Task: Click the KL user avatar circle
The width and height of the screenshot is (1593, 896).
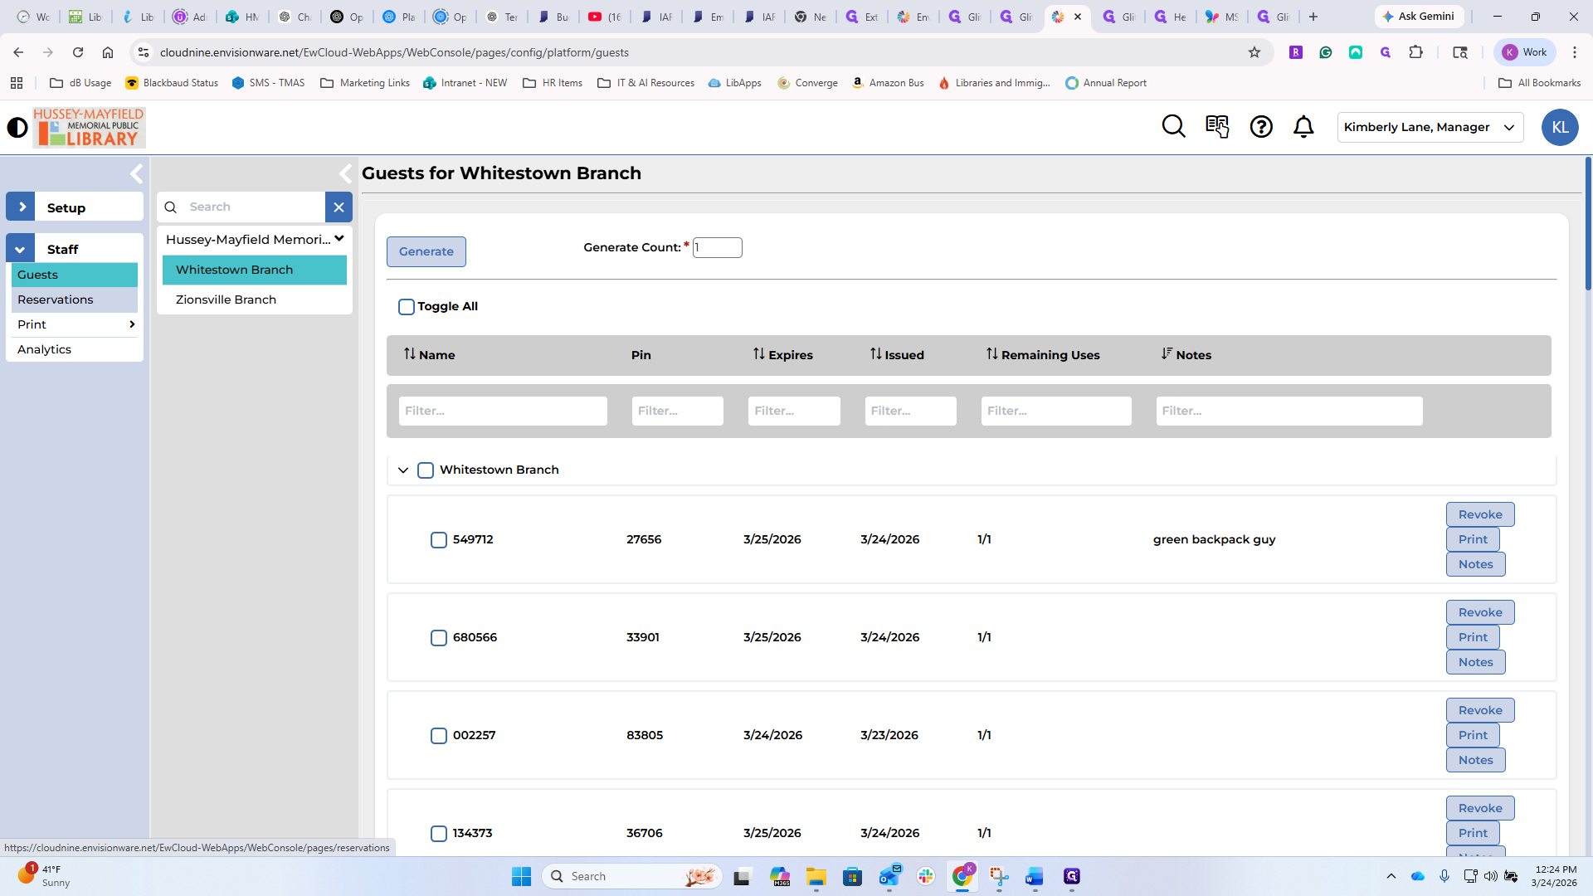Action: [x=1560, y=128]
